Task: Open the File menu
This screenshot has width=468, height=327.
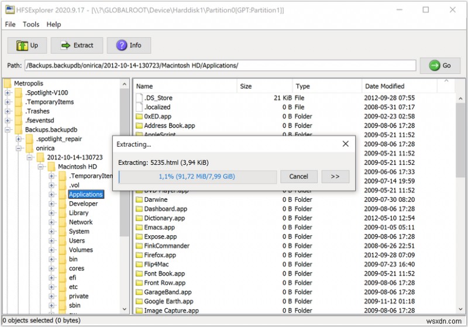Action: pyautogui.click(x=10, y=25)
